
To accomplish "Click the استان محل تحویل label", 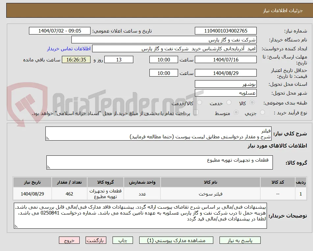I will coord(288,84).
